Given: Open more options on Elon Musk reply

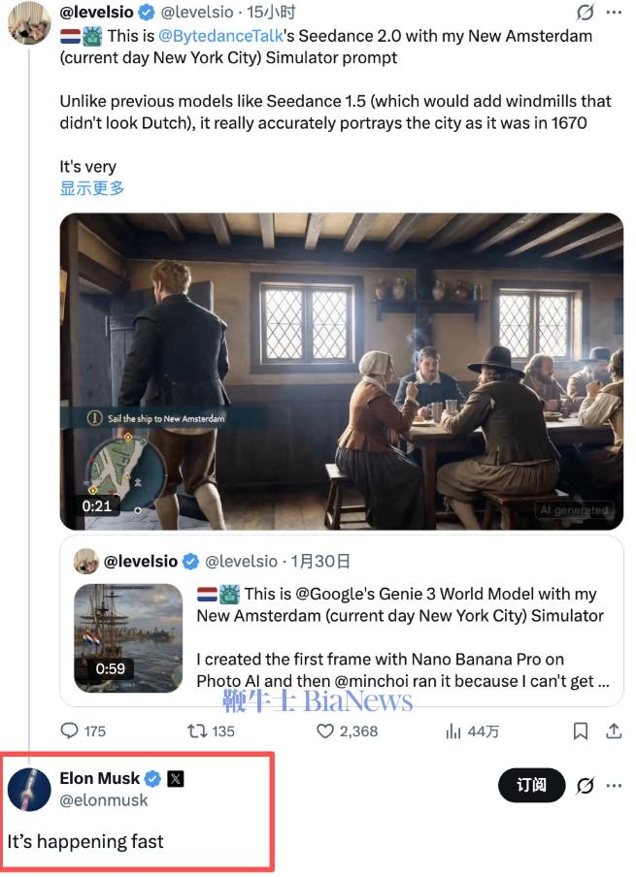Looking at the screenshot, I should pyautogui.click(x=614, y=785).
